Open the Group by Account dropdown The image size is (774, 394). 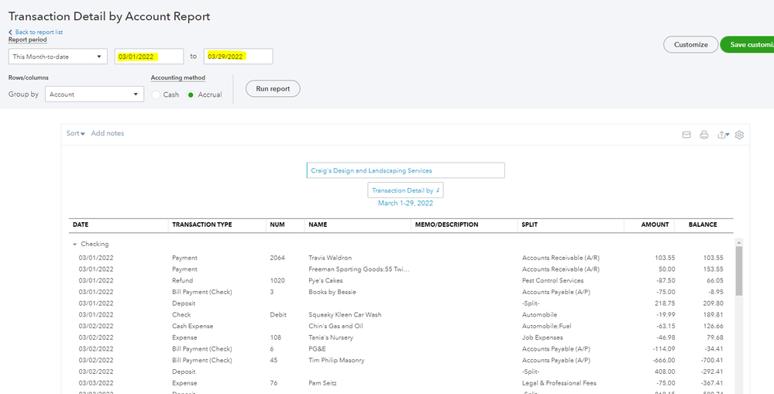[95, 94]
